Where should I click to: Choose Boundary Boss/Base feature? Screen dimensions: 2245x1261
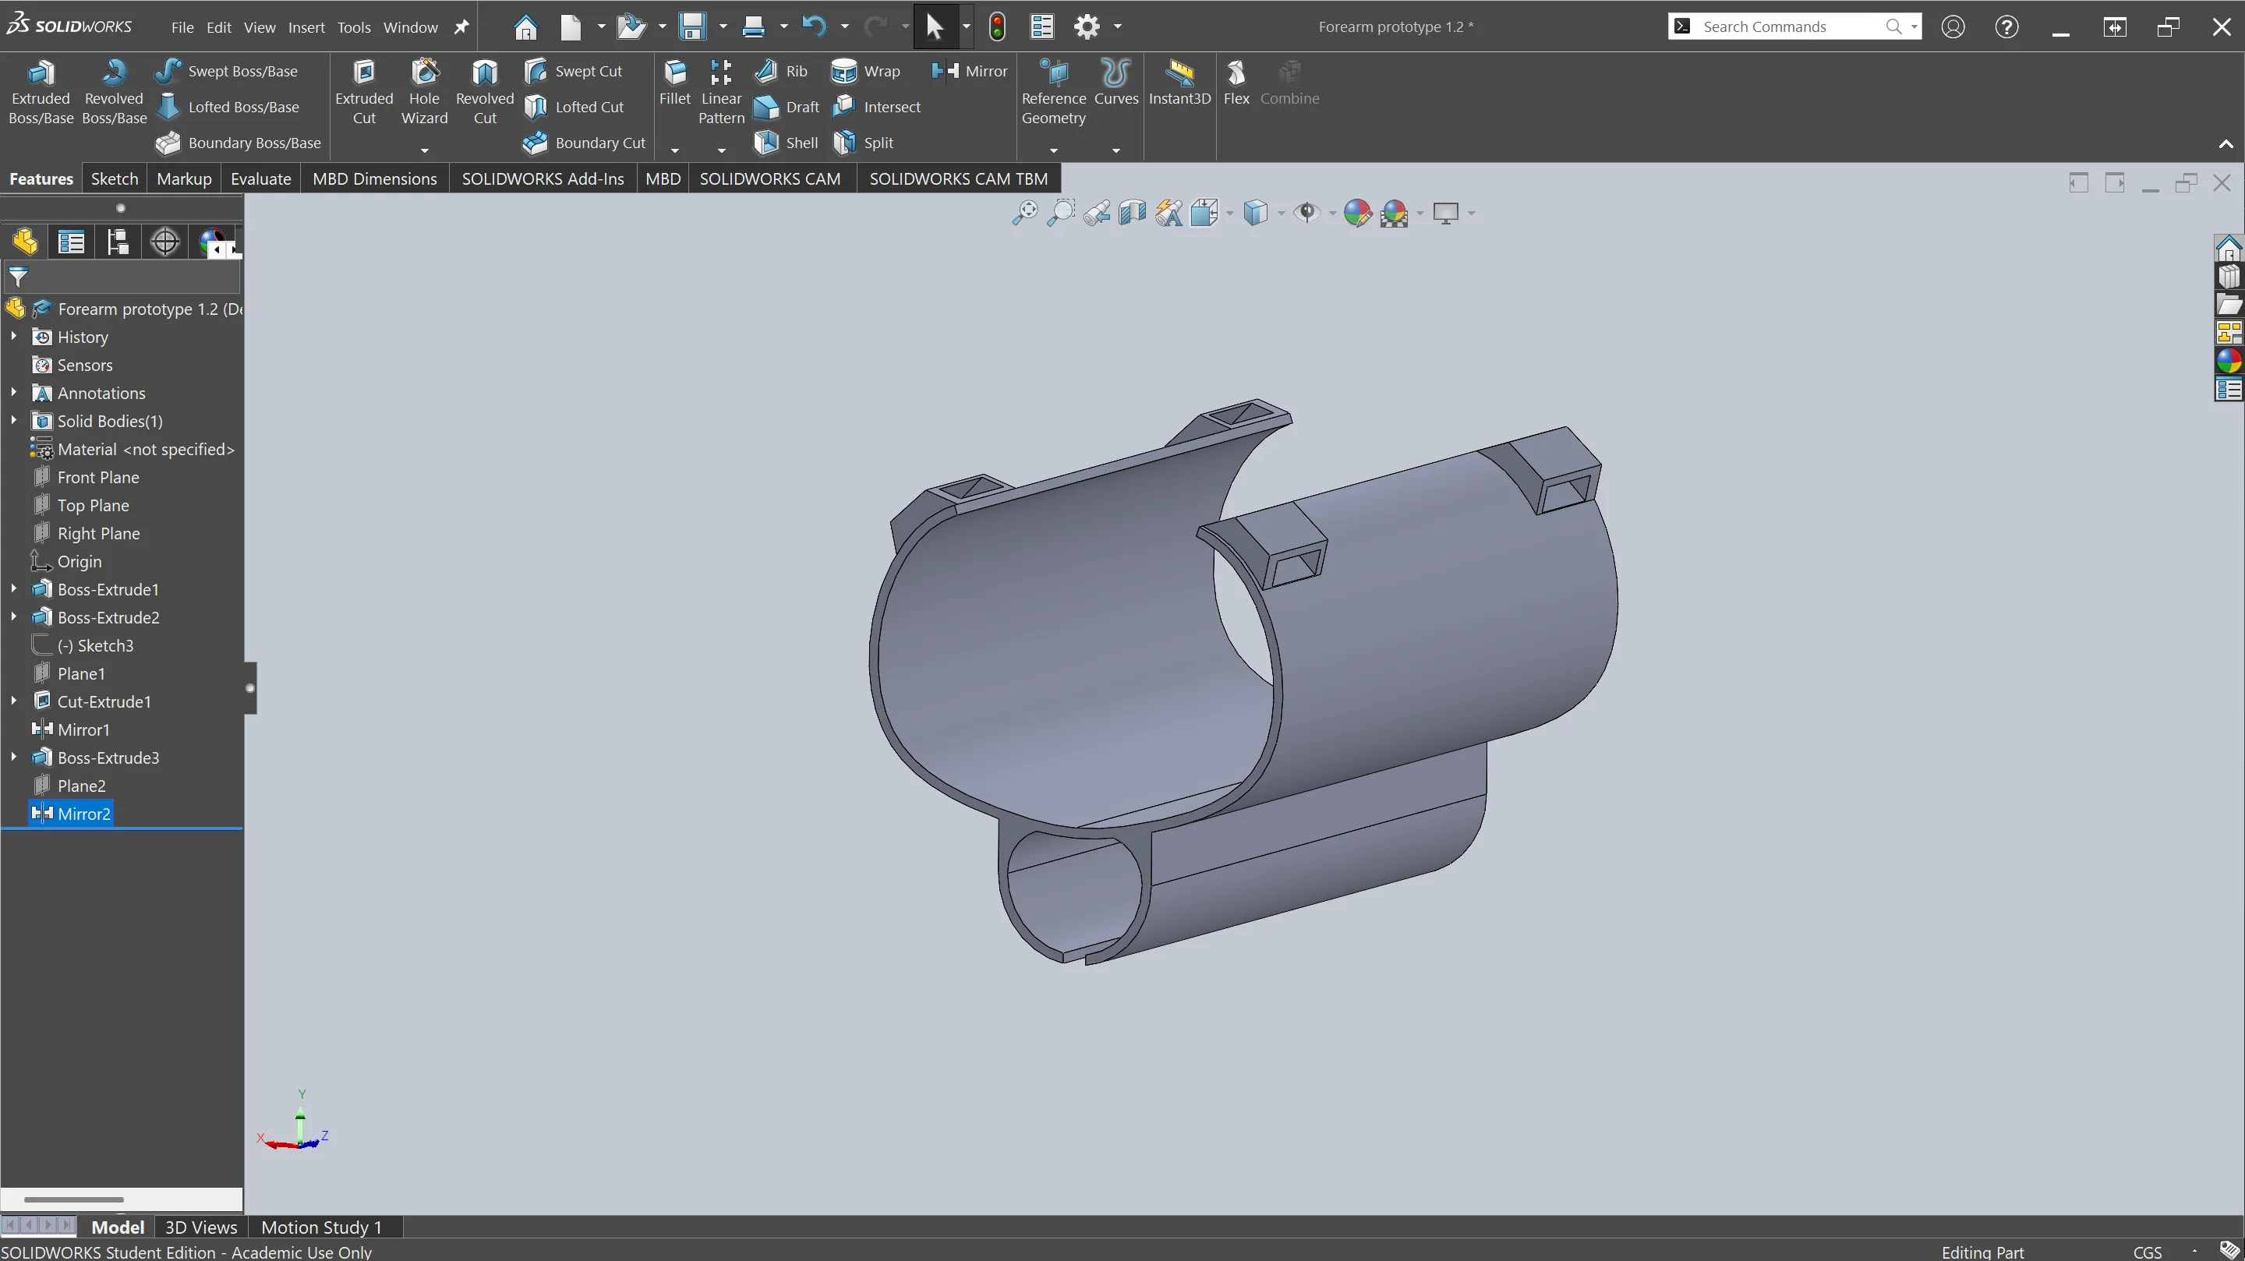[238, 142]
